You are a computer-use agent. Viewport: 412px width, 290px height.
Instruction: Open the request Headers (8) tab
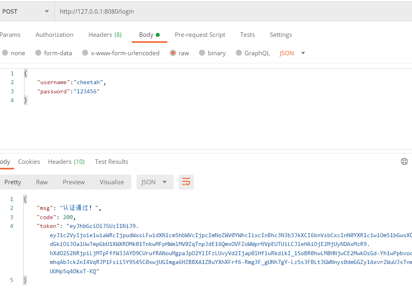click(105, 35)
